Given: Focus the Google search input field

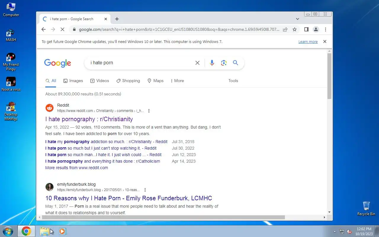Looking at the screenshot, I should pos(141,63).
